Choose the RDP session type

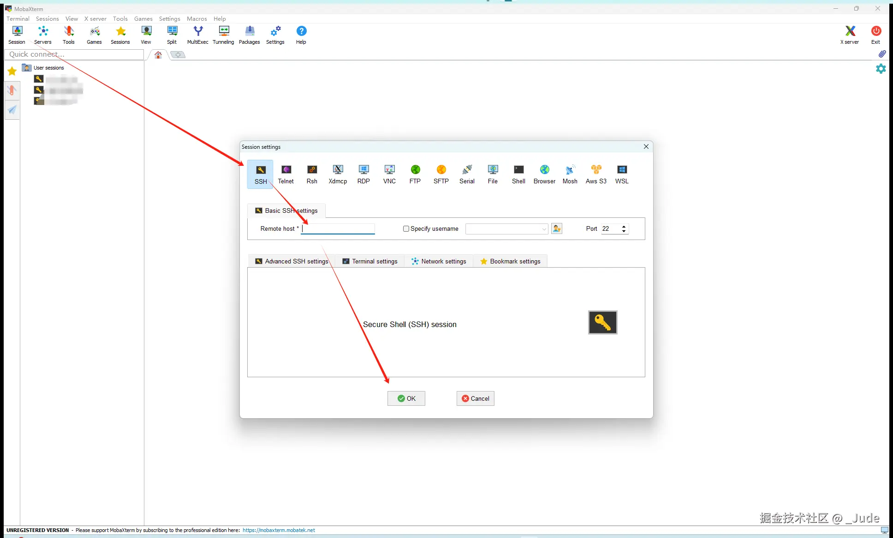(x=363, y=174)
